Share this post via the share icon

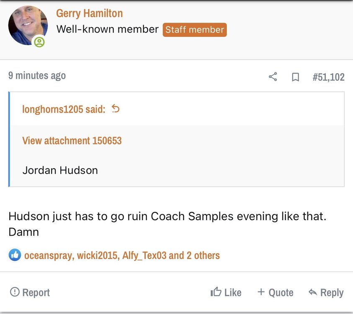point(273,77)
